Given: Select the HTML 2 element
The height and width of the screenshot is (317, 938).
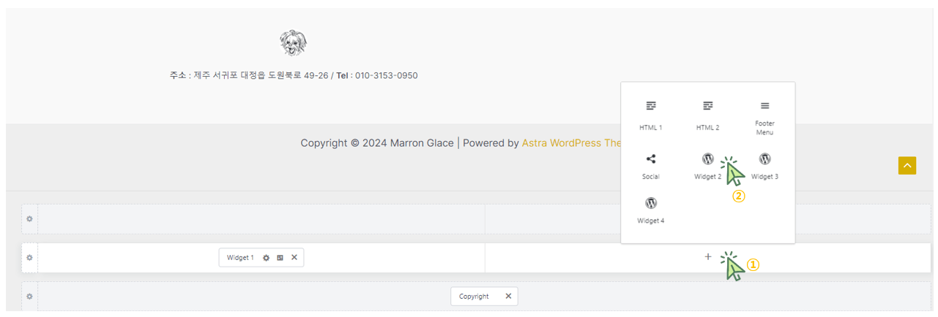Looking at the screenshot, I should (707, 116).
